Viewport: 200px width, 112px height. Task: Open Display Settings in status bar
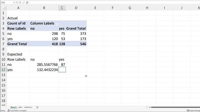pos(193,110)
